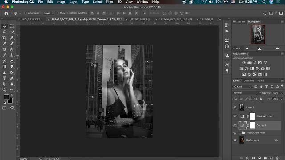Select the Brush tool
The width and height of the screenshot is (285, 160).
[x=4, y=55]
